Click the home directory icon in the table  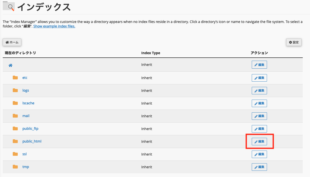[x=10, y=65]
